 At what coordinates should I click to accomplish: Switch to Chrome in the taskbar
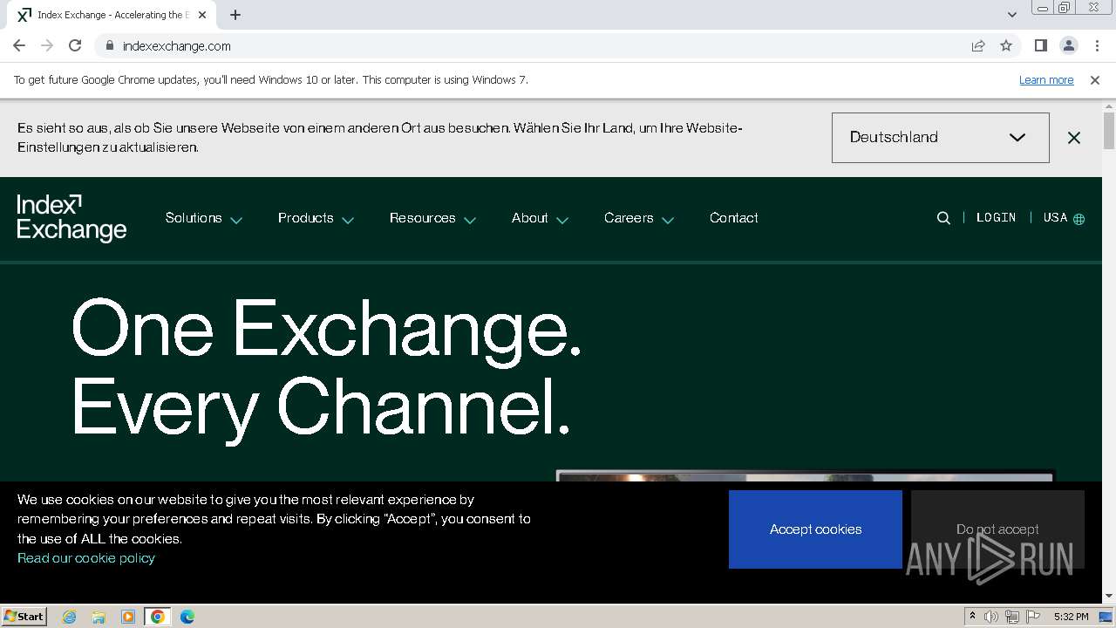(x=158, y=617)
